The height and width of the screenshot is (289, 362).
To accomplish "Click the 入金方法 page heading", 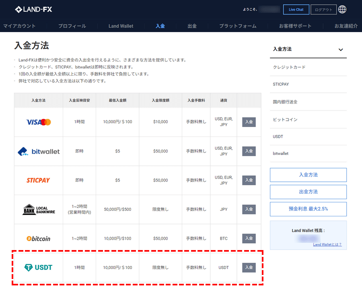I will 32,45.
